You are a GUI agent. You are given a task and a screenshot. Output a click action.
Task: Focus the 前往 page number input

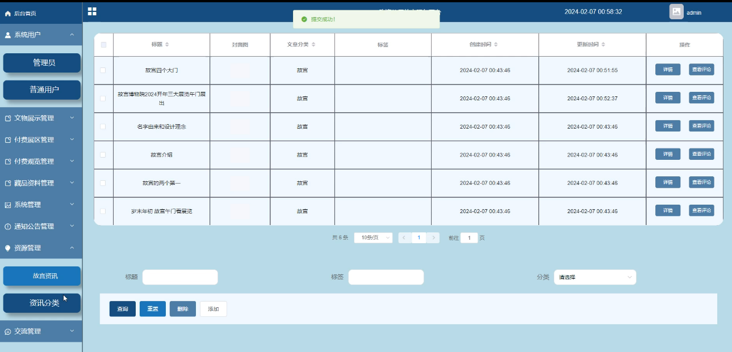[469, 238]
